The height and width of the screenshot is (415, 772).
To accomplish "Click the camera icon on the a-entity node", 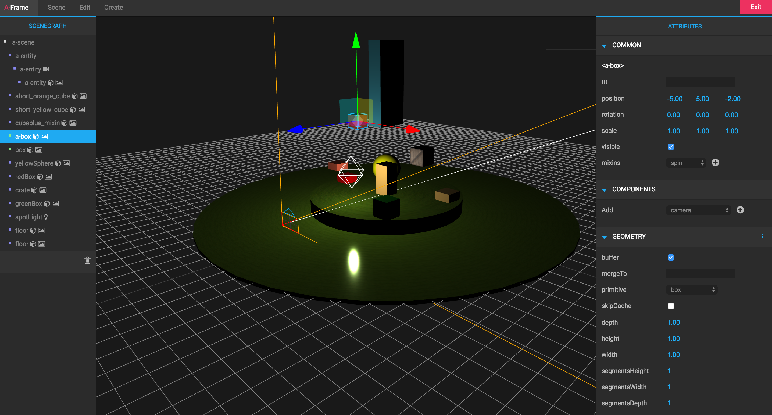I will (46, 69).
